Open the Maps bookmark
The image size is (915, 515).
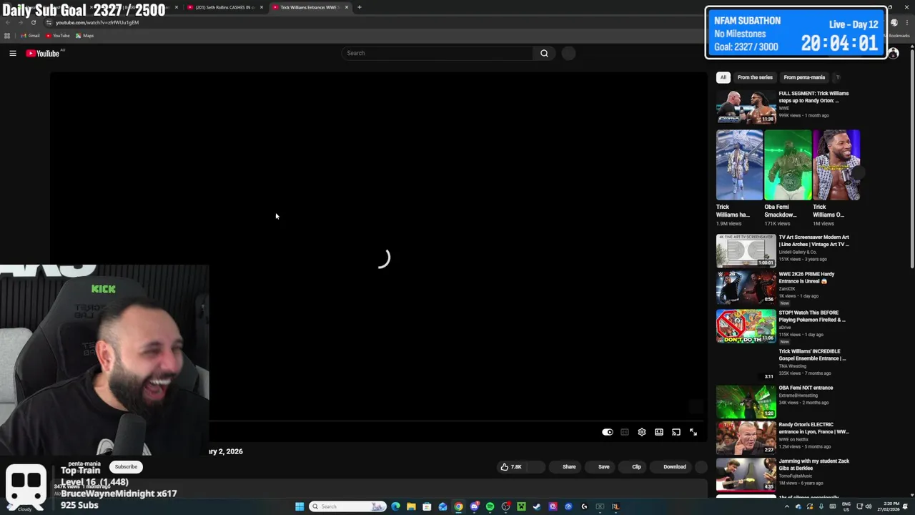[x=84, y=36]
